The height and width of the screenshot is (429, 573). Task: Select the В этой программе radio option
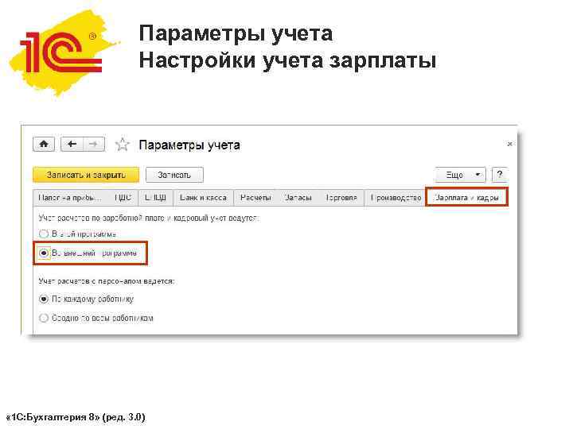coord(77,234)
